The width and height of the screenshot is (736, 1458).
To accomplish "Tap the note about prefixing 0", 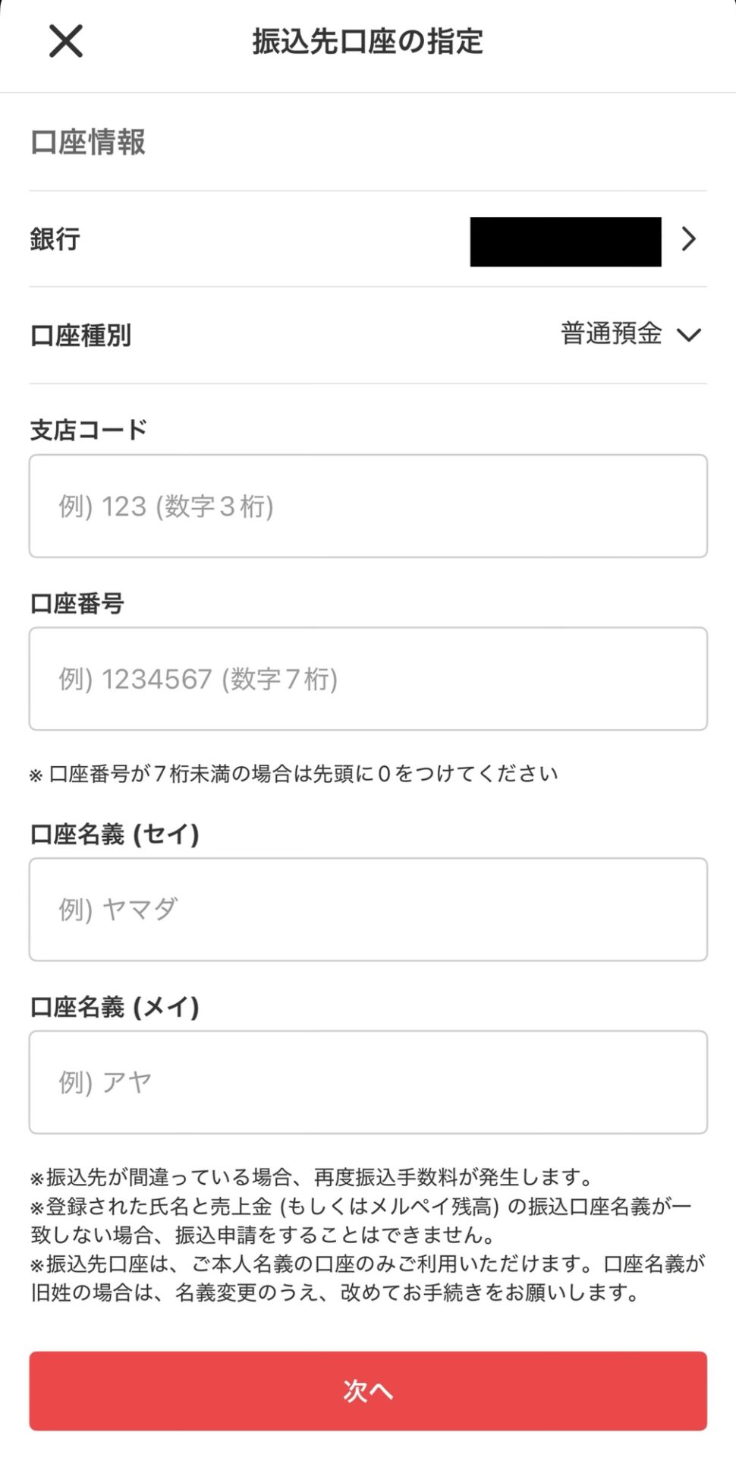I will [294, 774].
